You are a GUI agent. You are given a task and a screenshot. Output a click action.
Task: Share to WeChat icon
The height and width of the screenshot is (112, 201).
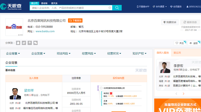tap(35, 43)
